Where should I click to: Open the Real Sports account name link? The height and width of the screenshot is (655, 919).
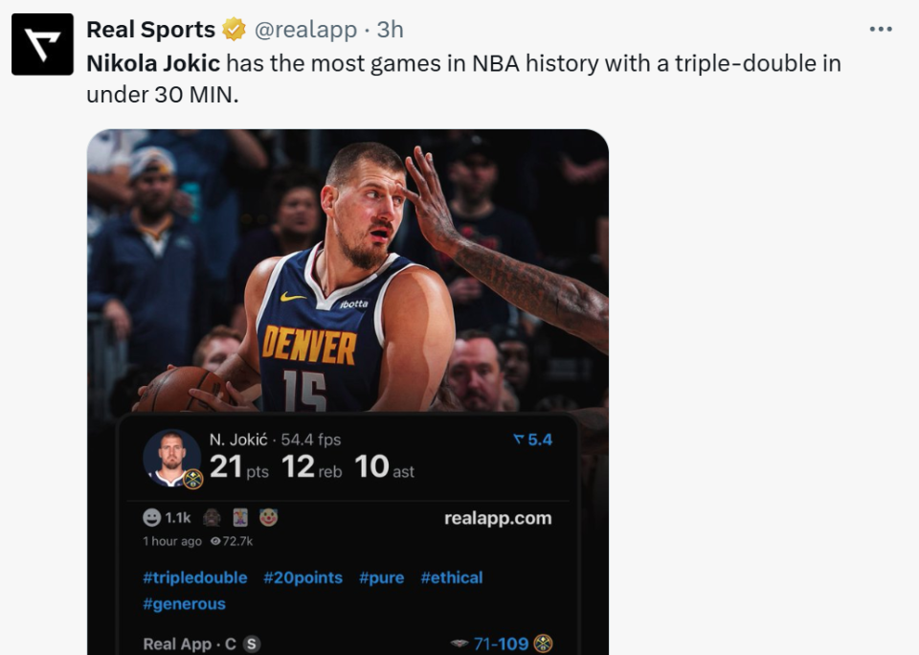click(150, 31)
